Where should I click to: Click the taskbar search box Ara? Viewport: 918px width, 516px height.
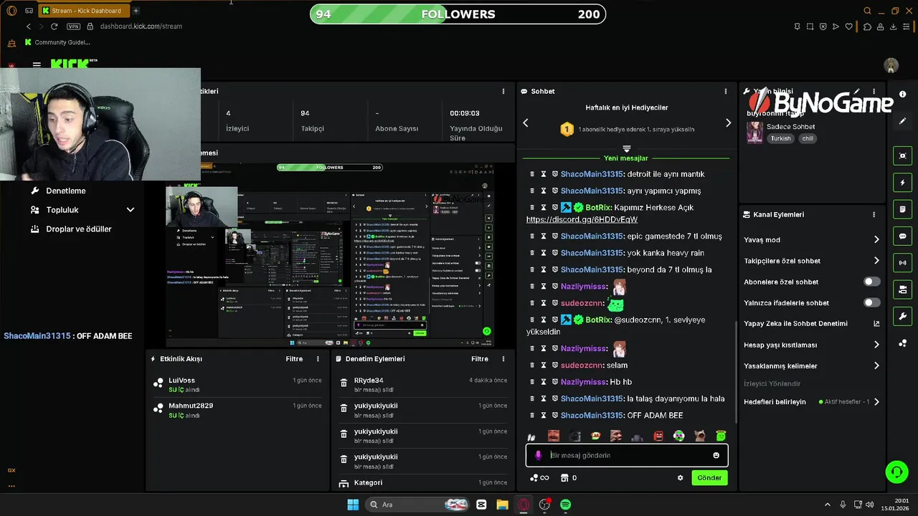pos(416,505)
